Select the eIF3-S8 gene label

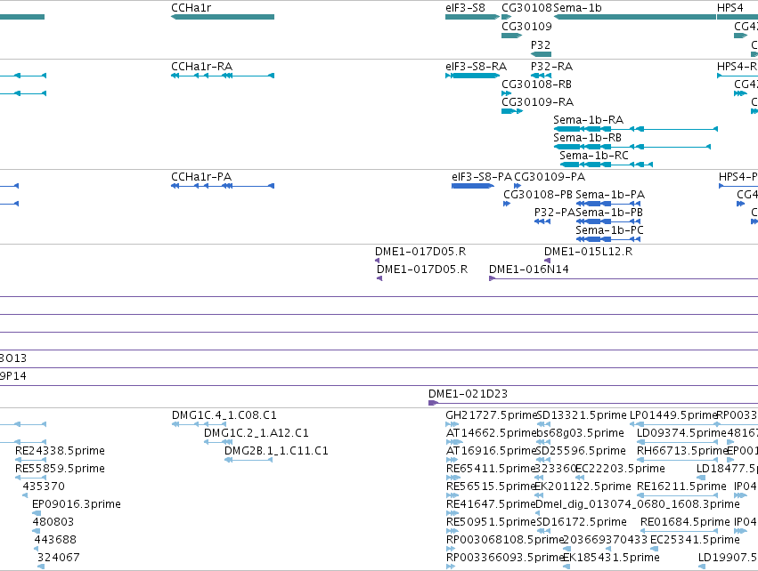tap(465, 8)
